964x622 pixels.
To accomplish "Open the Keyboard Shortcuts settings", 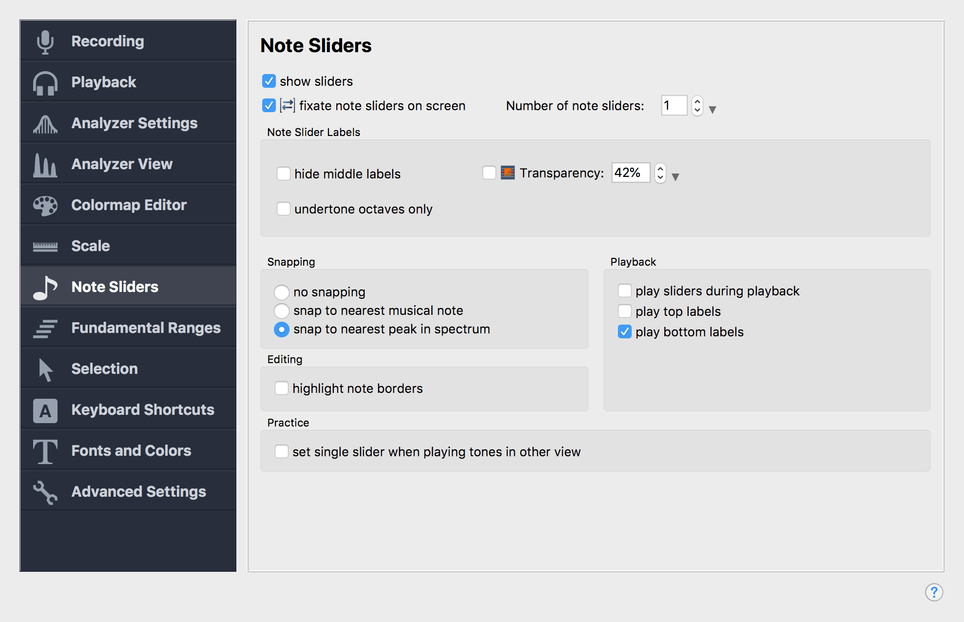I will click(130, 408).
